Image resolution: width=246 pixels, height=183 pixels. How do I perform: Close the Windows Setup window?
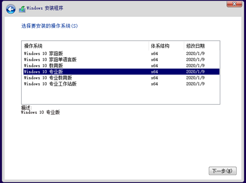tap(234, 4)
